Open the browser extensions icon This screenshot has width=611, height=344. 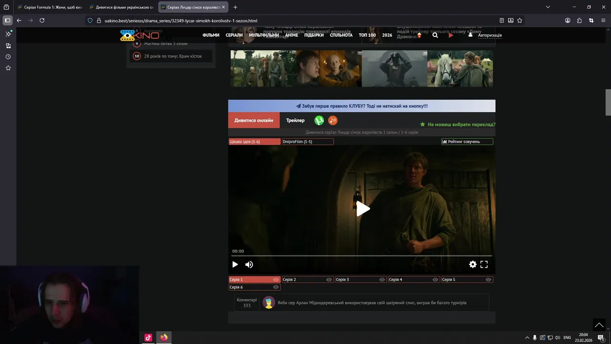[x=579, y=21]
